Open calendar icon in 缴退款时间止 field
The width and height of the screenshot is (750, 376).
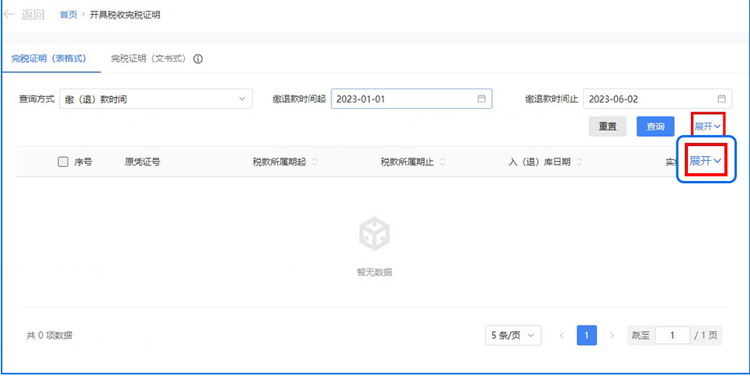[721, 99]
